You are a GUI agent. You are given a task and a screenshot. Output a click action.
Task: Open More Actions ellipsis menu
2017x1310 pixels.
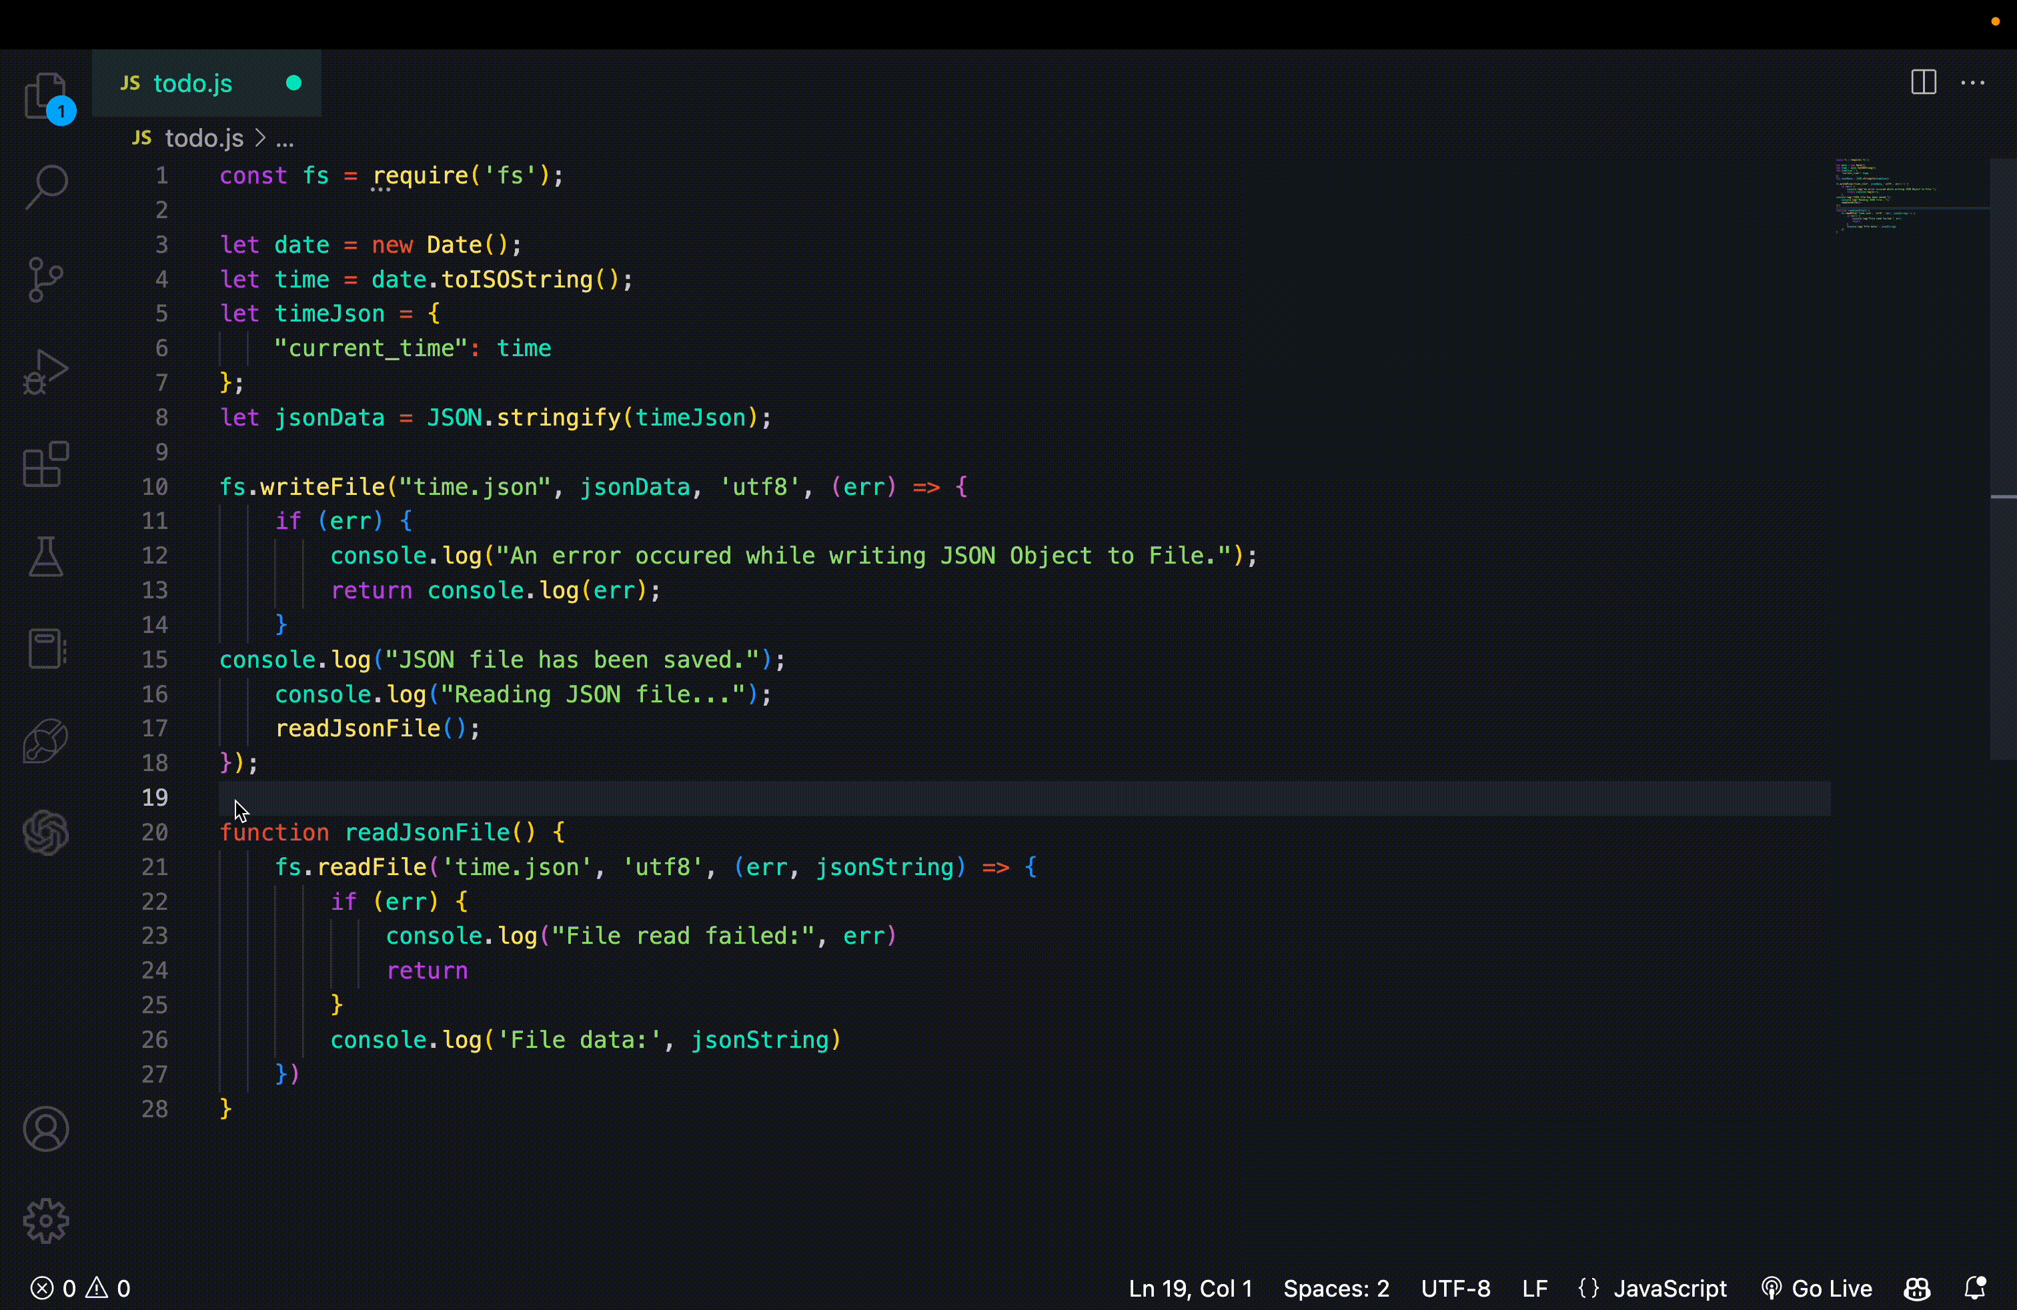(1972, 82)
